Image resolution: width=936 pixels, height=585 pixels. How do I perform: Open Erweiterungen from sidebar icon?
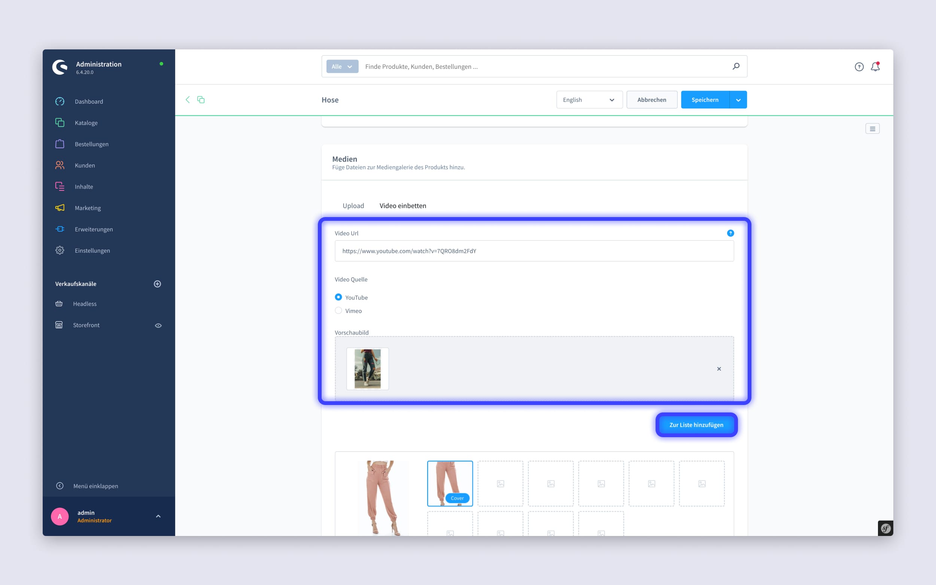coord(60,229)
